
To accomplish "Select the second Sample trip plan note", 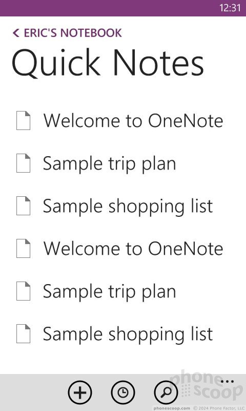I will [109, 291].
